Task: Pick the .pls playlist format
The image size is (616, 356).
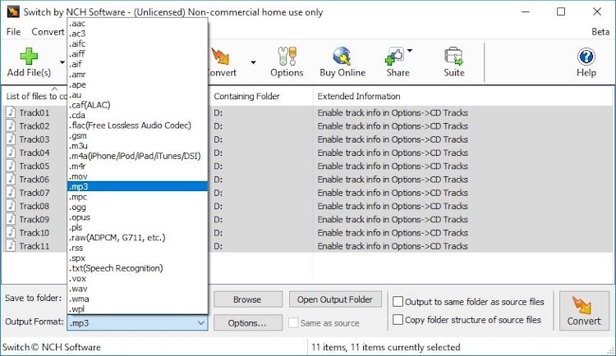Action: pos(137,228)
